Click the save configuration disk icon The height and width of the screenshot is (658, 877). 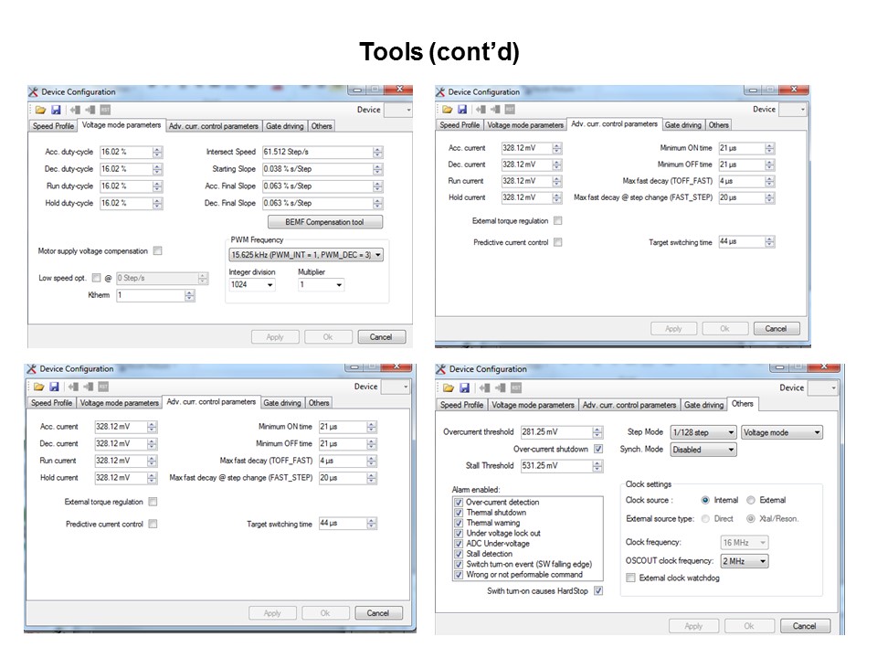click(x=55, y=110)
